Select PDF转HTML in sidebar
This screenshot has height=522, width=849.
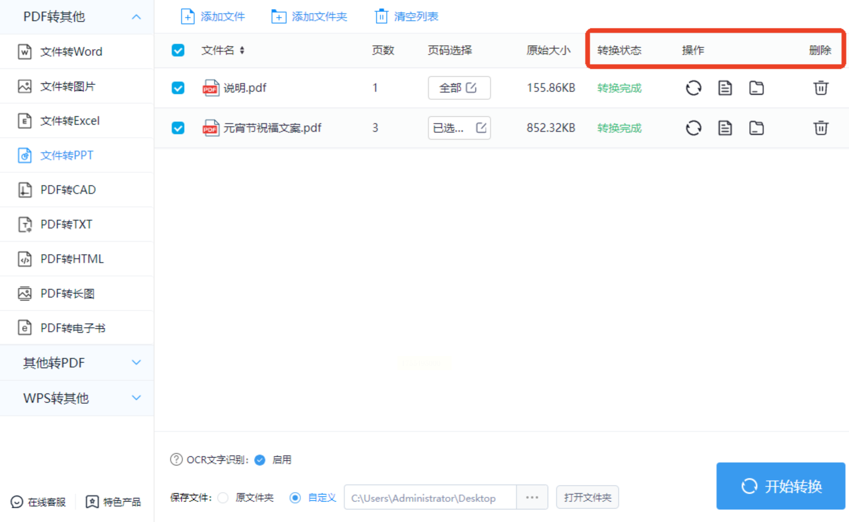pyautogui.click(x=72, y=259)
